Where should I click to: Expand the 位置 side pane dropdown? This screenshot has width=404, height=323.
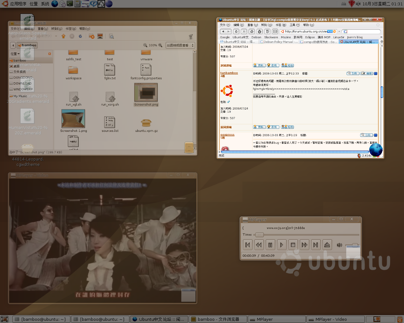tap(15, 54)
